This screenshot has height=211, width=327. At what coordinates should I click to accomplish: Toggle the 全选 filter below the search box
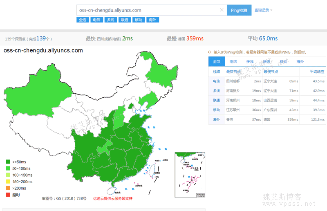click(x=83, y=20)
